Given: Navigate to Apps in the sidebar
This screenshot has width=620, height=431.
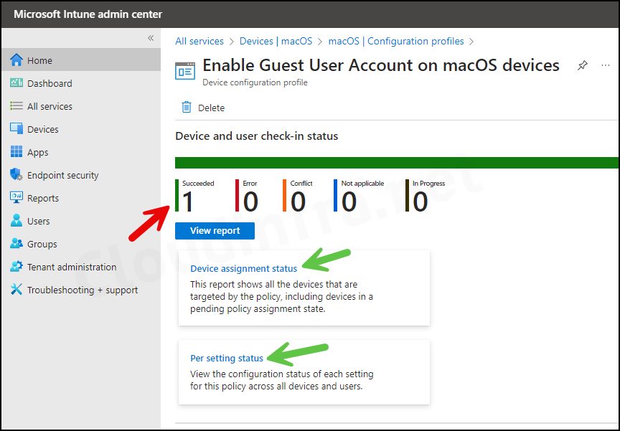Looking at the screenshot, I should pos(81,152).
